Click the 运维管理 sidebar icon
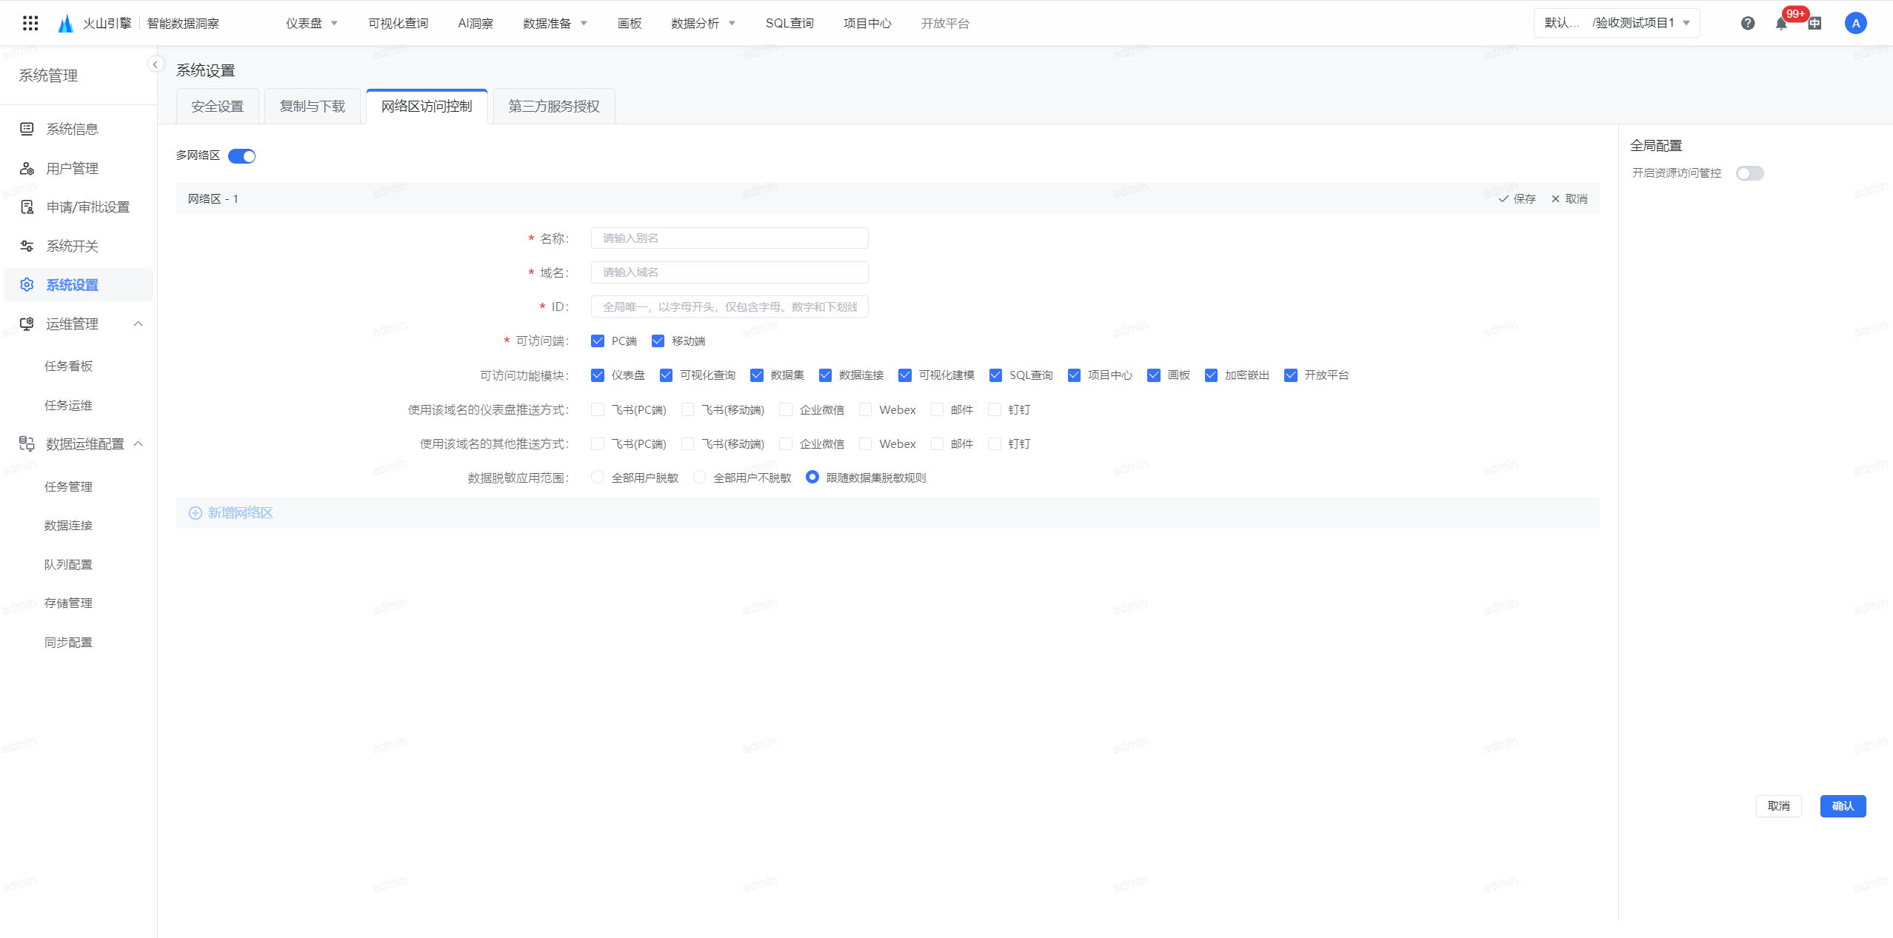The image size is (1893, 938). tap(27, 324)
